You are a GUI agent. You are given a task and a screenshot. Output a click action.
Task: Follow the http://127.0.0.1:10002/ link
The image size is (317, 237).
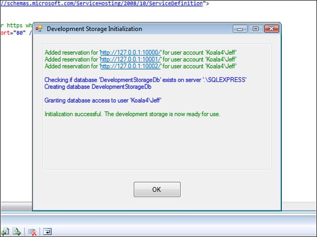[130, 66]
